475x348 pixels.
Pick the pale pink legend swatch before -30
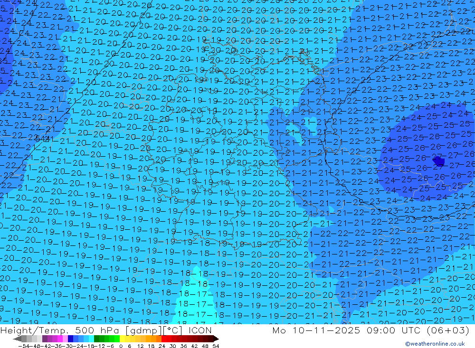click(x=66, y=339)
